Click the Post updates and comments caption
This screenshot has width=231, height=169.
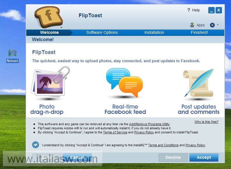[x=199, y=109]
